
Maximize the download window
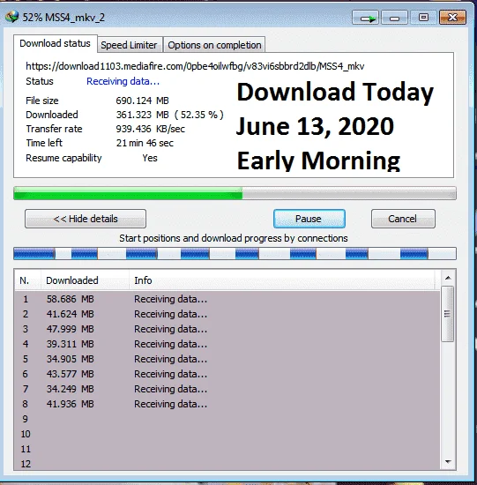pos(423,18)
